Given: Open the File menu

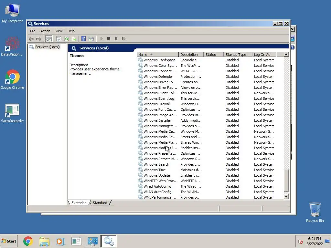Looking at the screenshot, I should pyautogui.click(x=33, y=31).
